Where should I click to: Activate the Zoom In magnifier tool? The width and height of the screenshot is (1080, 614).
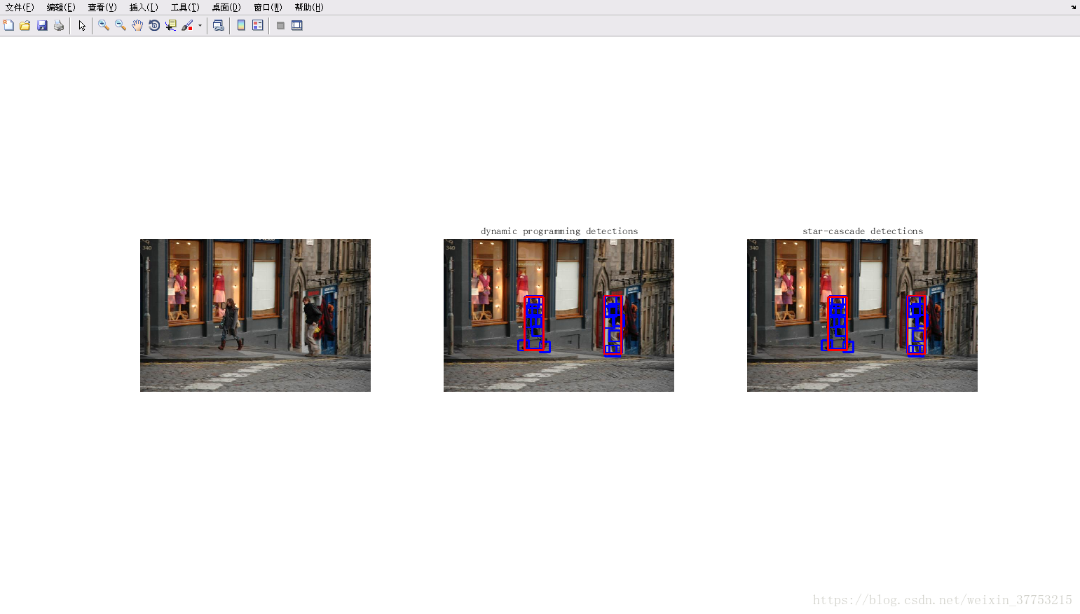(x=104, y=25)
